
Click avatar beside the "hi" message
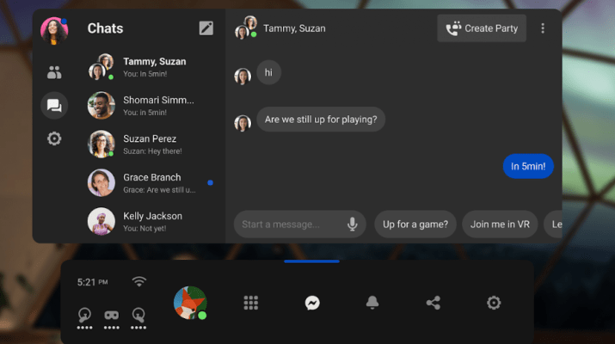[x=243, y=76]
